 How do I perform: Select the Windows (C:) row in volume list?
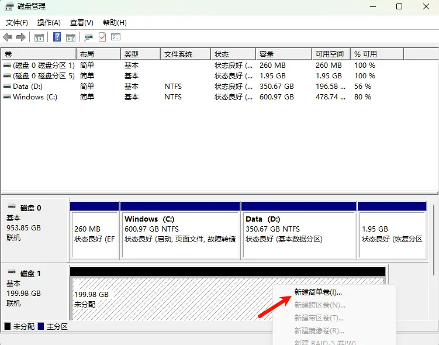[35, 97]
